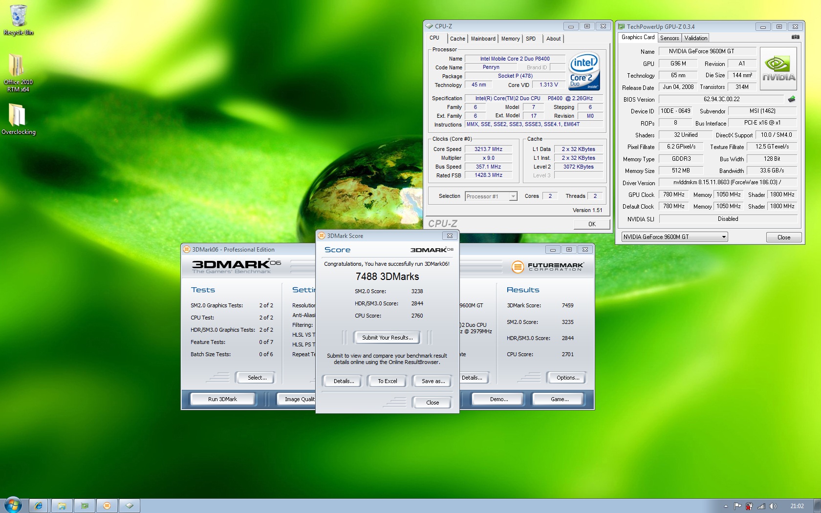Export score with To Excel button

tap(388, 381)
